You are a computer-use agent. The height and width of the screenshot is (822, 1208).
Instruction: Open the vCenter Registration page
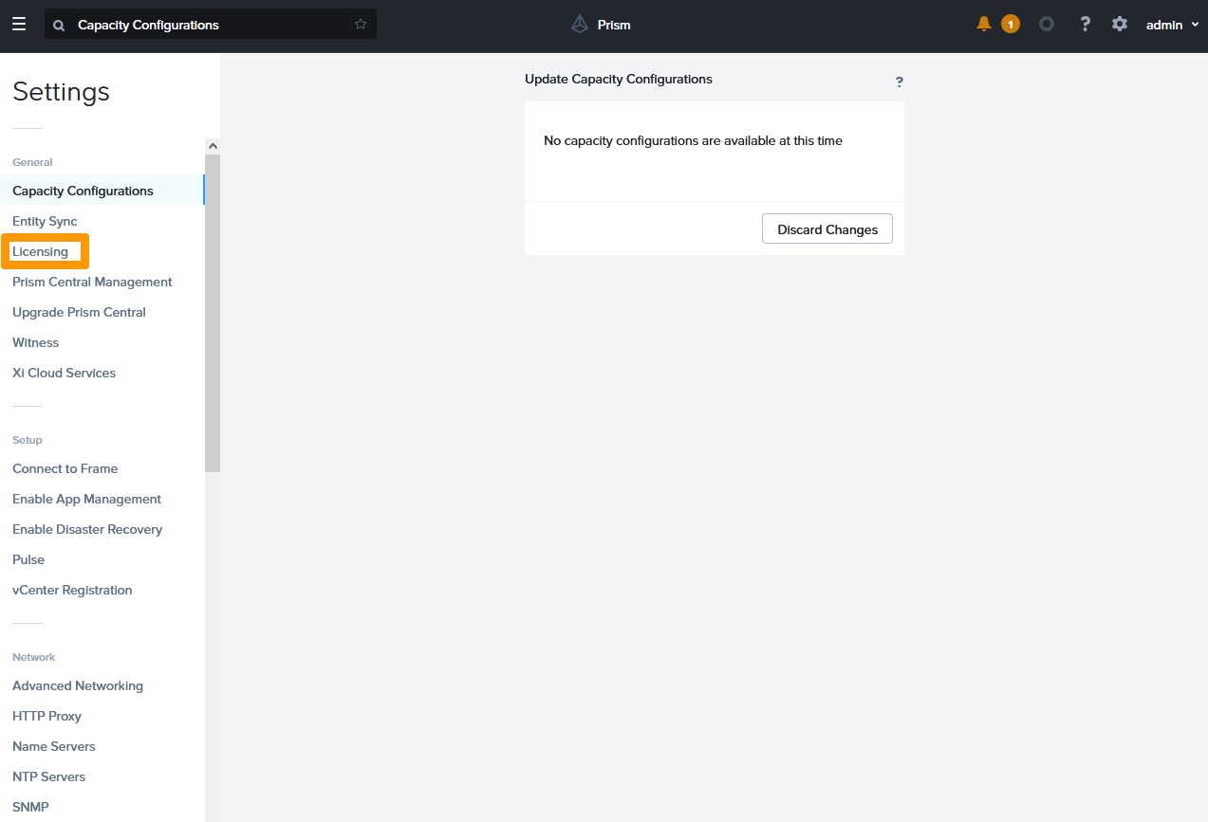point(72,590)
